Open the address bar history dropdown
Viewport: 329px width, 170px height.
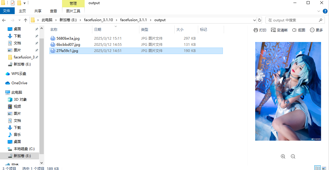255,20
